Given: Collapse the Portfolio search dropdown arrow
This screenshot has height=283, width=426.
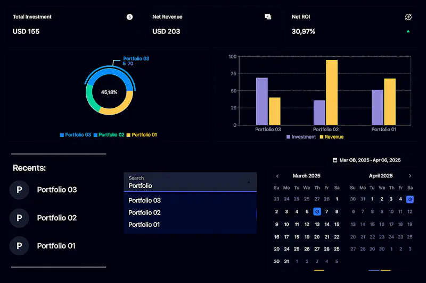Looking at the screenshot, I should click(x=249, y=182).
